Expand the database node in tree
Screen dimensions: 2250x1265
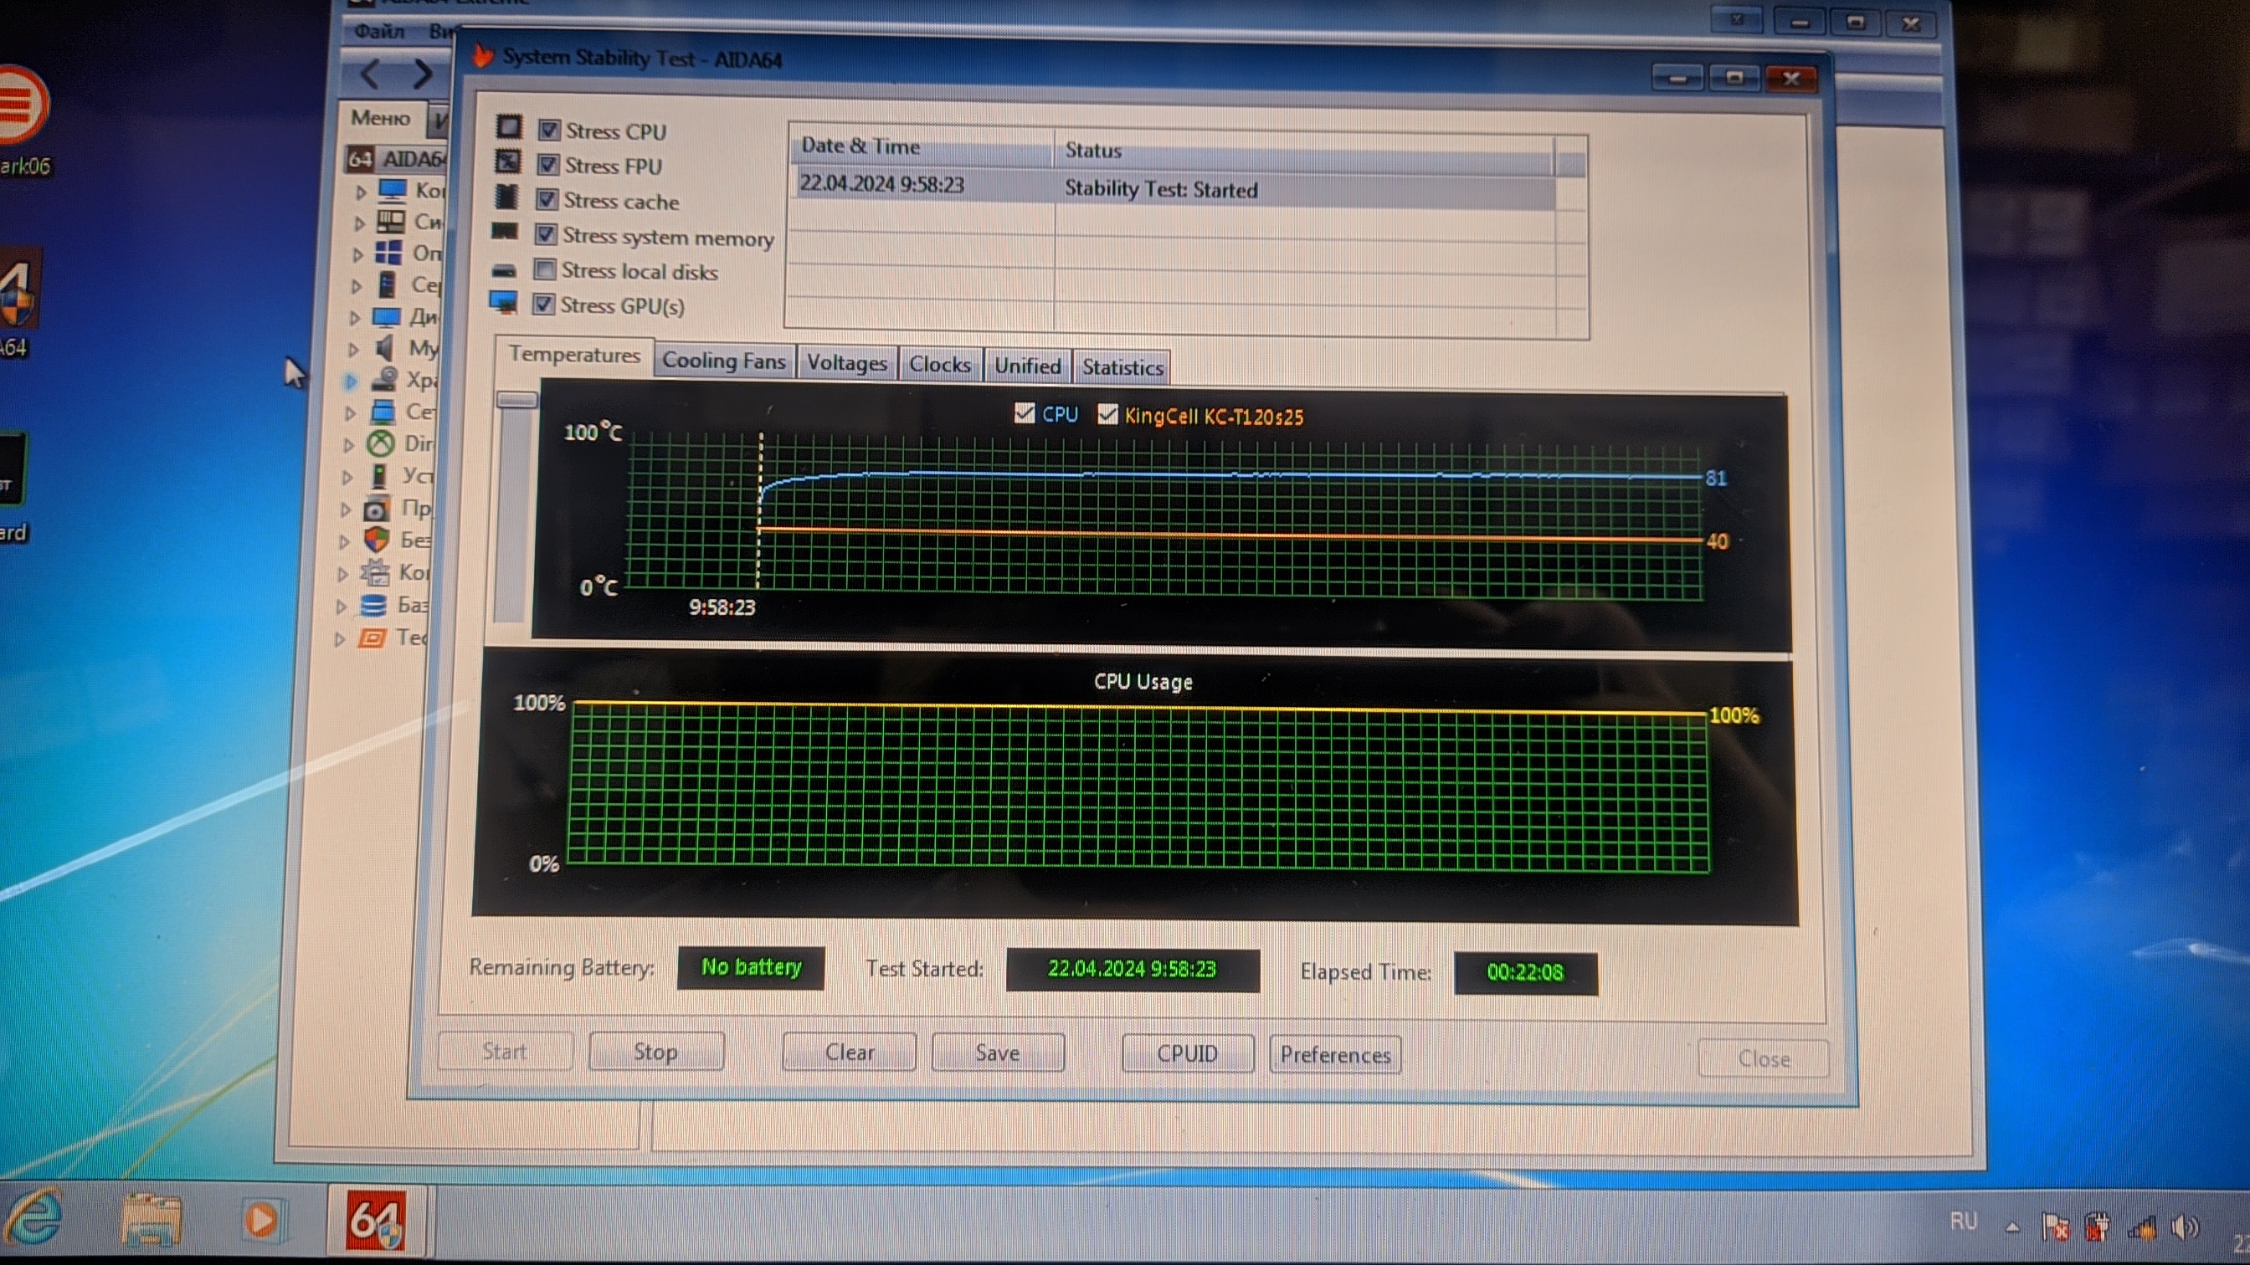pyautogui.click(x=342, y=607)
